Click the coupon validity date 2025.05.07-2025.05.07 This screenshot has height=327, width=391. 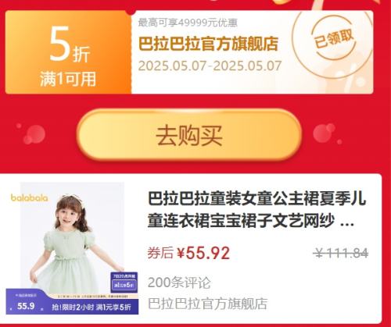210,66
